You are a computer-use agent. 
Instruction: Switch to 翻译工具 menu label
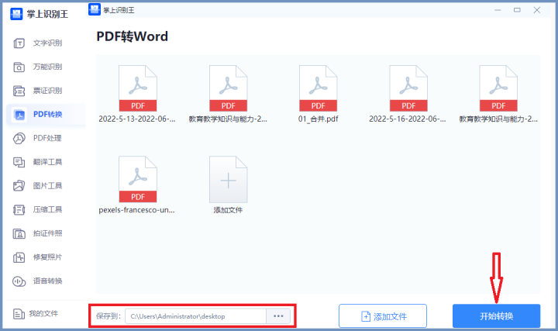[48, 162]
